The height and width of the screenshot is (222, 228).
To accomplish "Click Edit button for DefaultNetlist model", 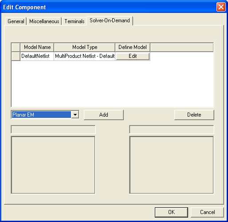I will coord(133,56).
